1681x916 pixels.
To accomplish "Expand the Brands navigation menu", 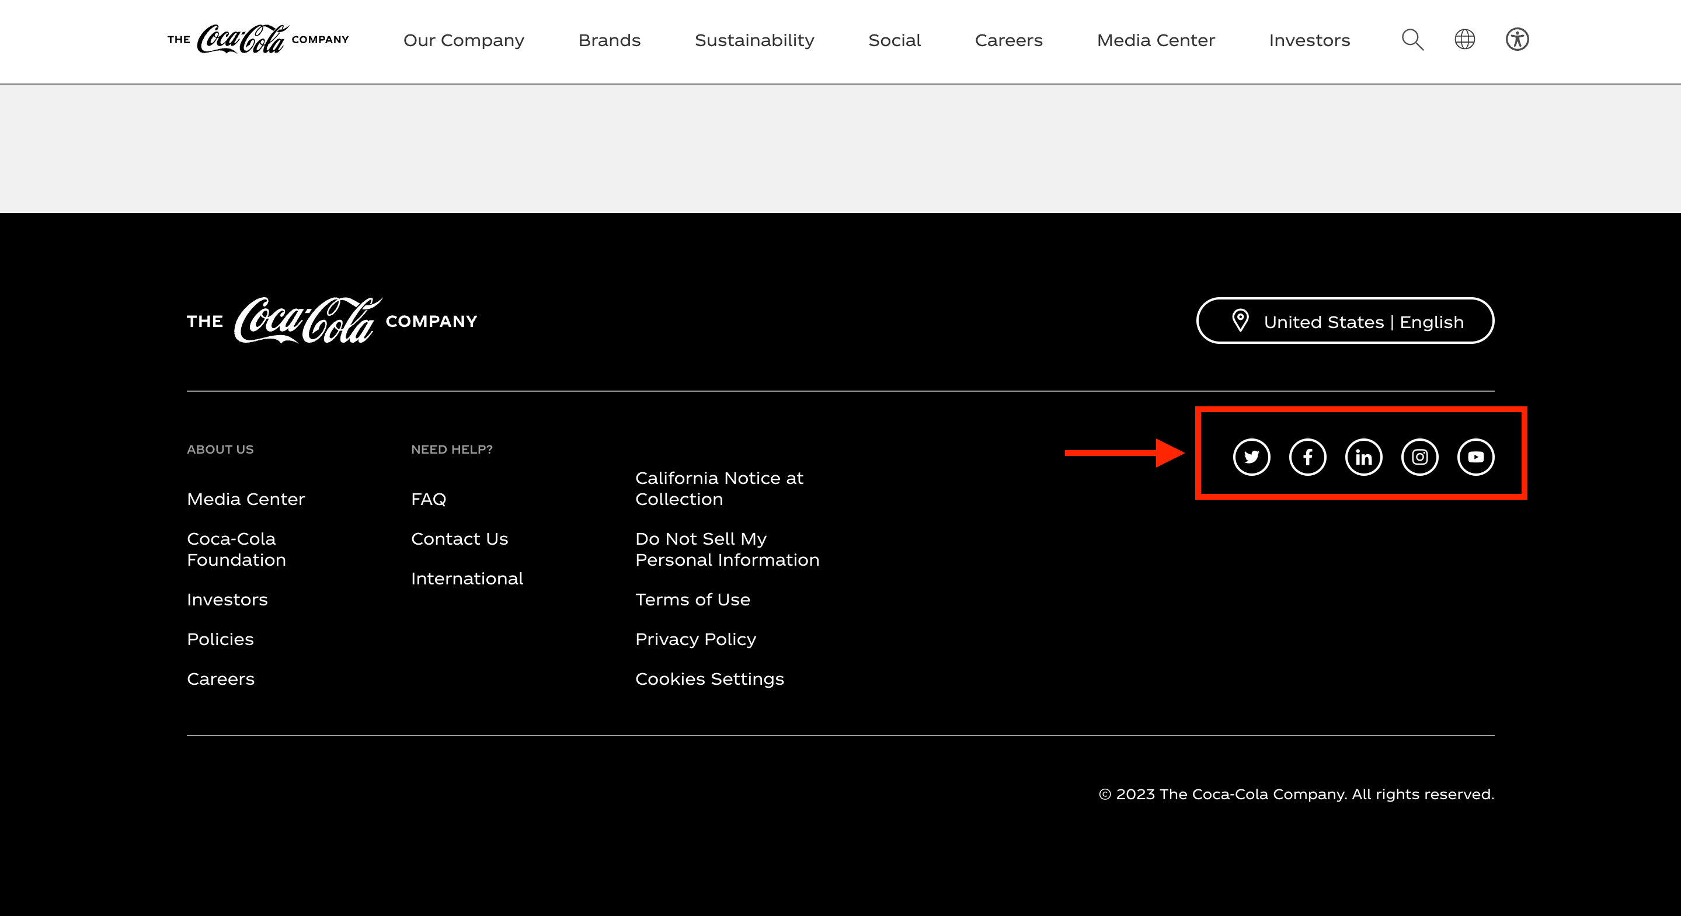I will click(x=609, y=41).
